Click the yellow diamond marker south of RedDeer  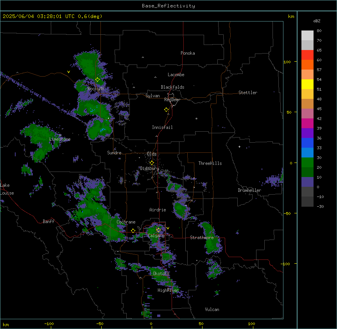pyautogui.click(x=166, y=110)
